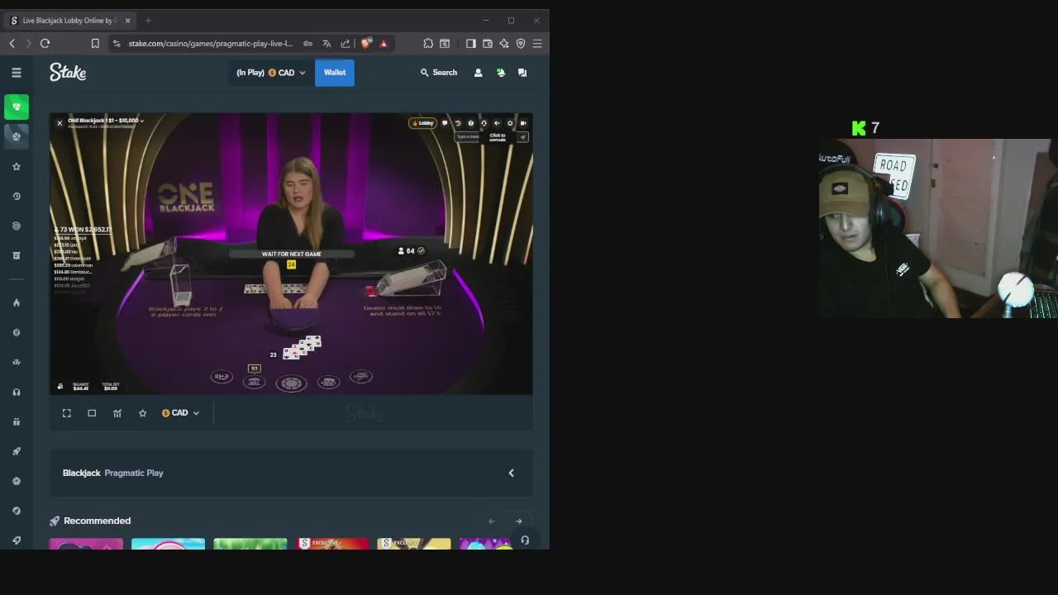Open browser extensions puzzle icon
This screenshot has height=595, width=1058.
coord(428,43)
